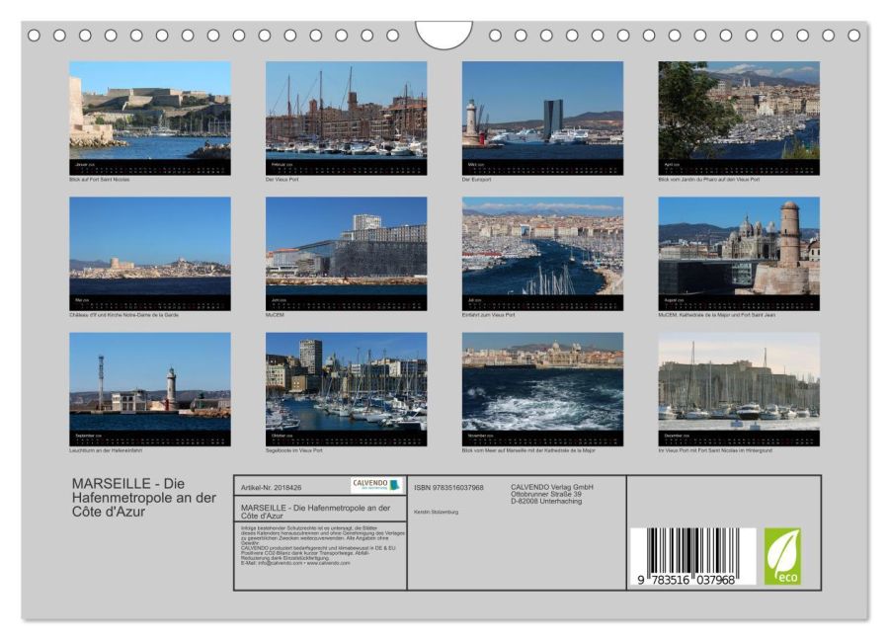Image resolution: width=888 pixels, height=640 pixels.
Task: Click the green eco leaf logo
Action: [782, 557]
